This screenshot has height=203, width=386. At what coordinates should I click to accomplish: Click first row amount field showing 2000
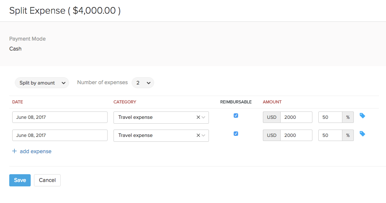click(296, 117)
